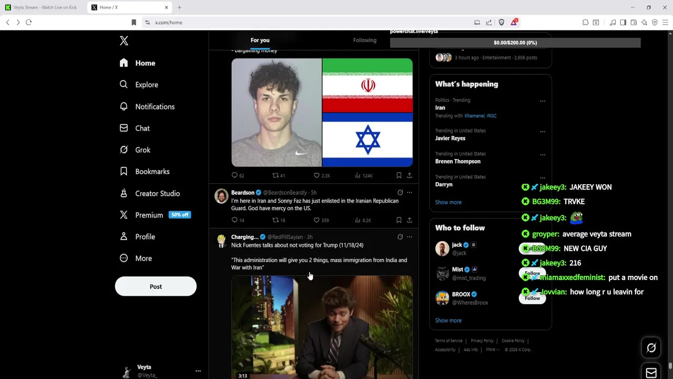Reply to Beardson post (14)

(238, 220)
